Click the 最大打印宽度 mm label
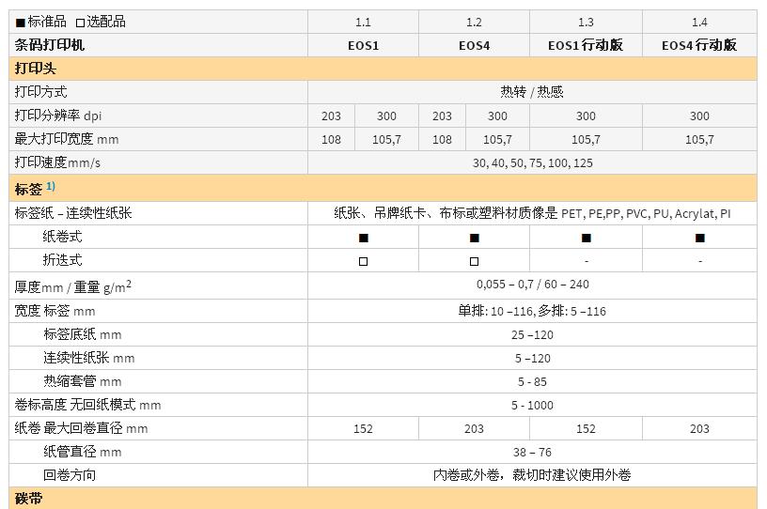 click(67, 139)
